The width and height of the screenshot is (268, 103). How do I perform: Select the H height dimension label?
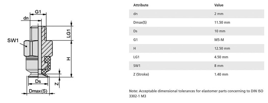pyautogui.click(x=69, y=59)
